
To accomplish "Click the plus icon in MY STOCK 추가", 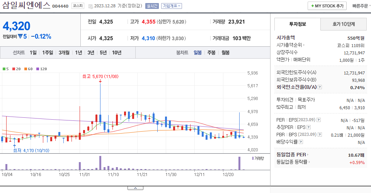I will [x=313, y=6].
